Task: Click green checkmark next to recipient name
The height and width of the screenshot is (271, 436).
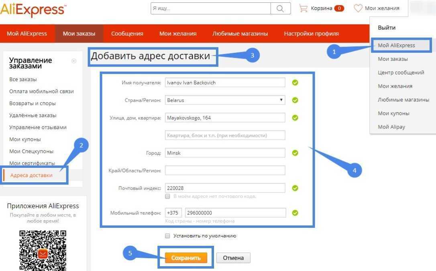Action: pos(295,83)
